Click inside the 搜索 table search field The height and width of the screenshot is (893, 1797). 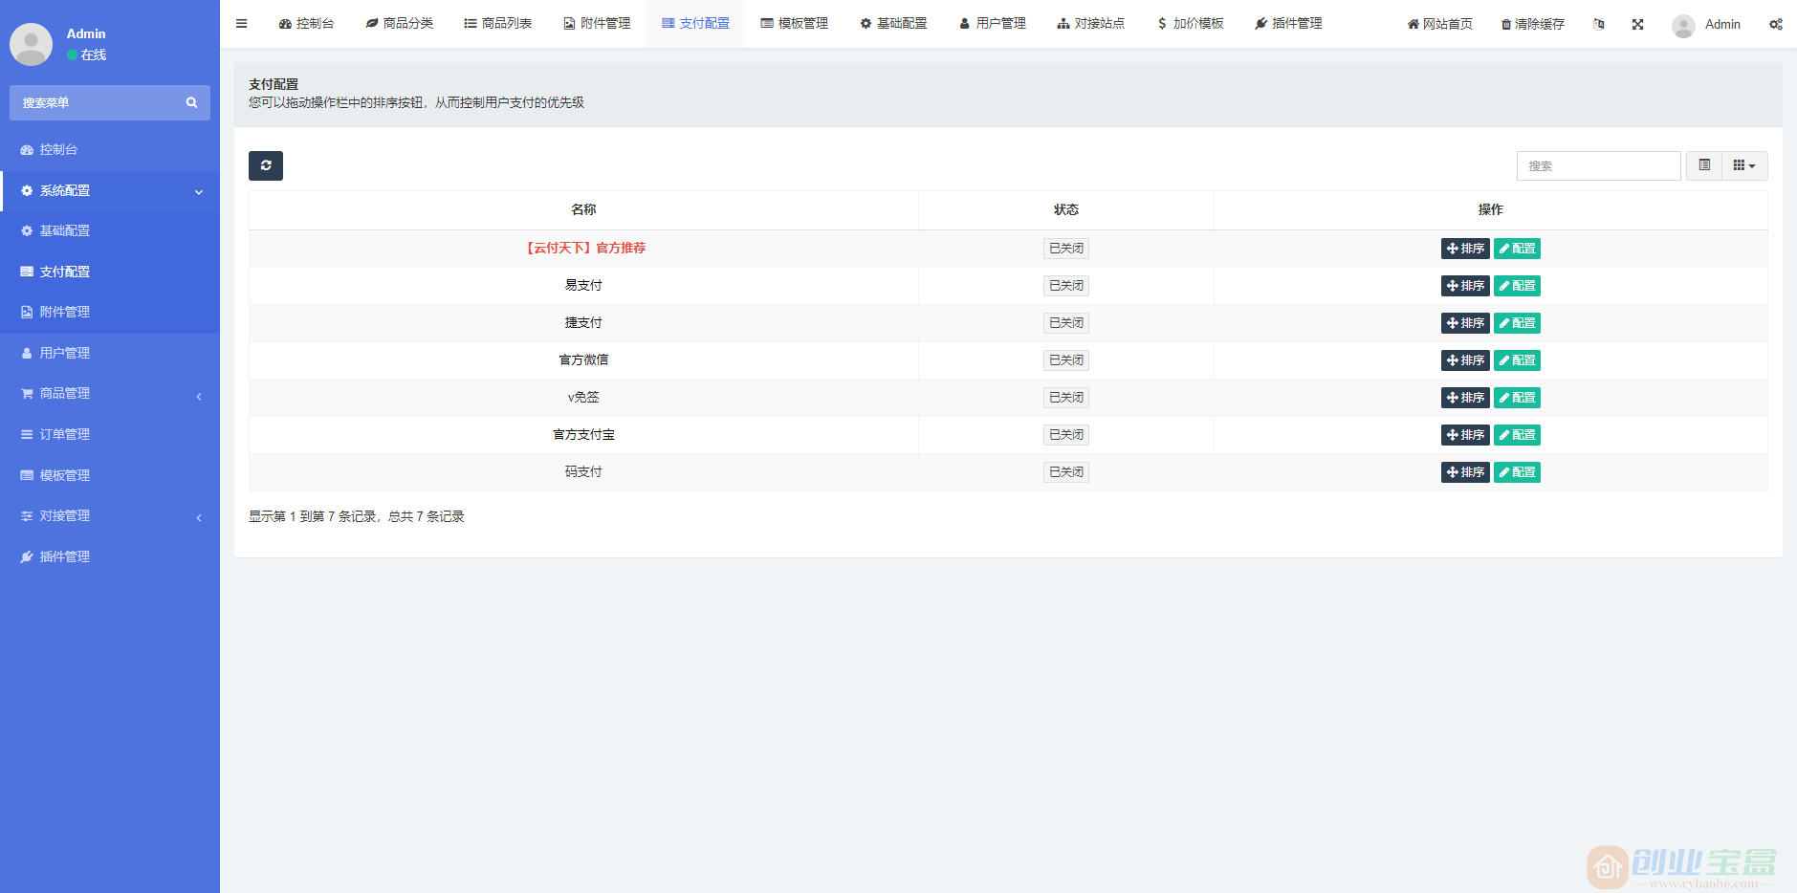1597,165
